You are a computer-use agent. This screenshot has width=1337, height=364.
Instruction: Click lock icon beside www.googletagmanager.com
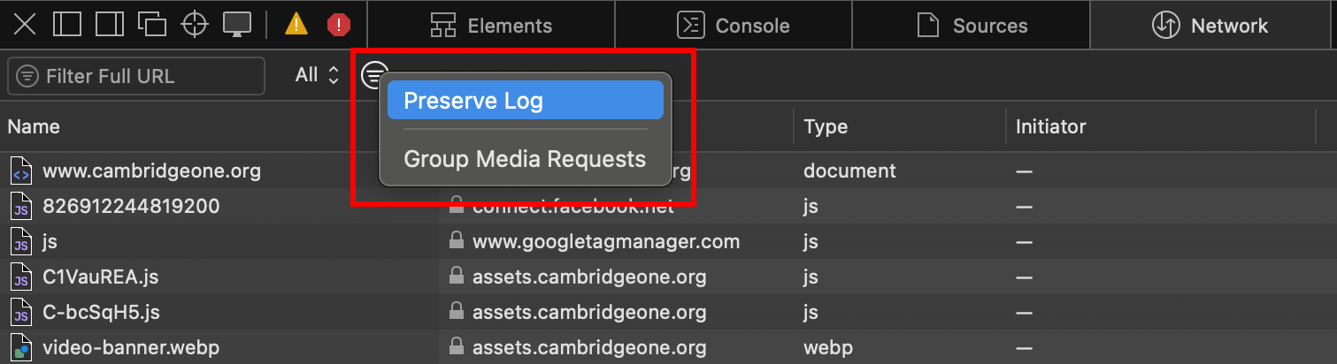click(456, 240)
